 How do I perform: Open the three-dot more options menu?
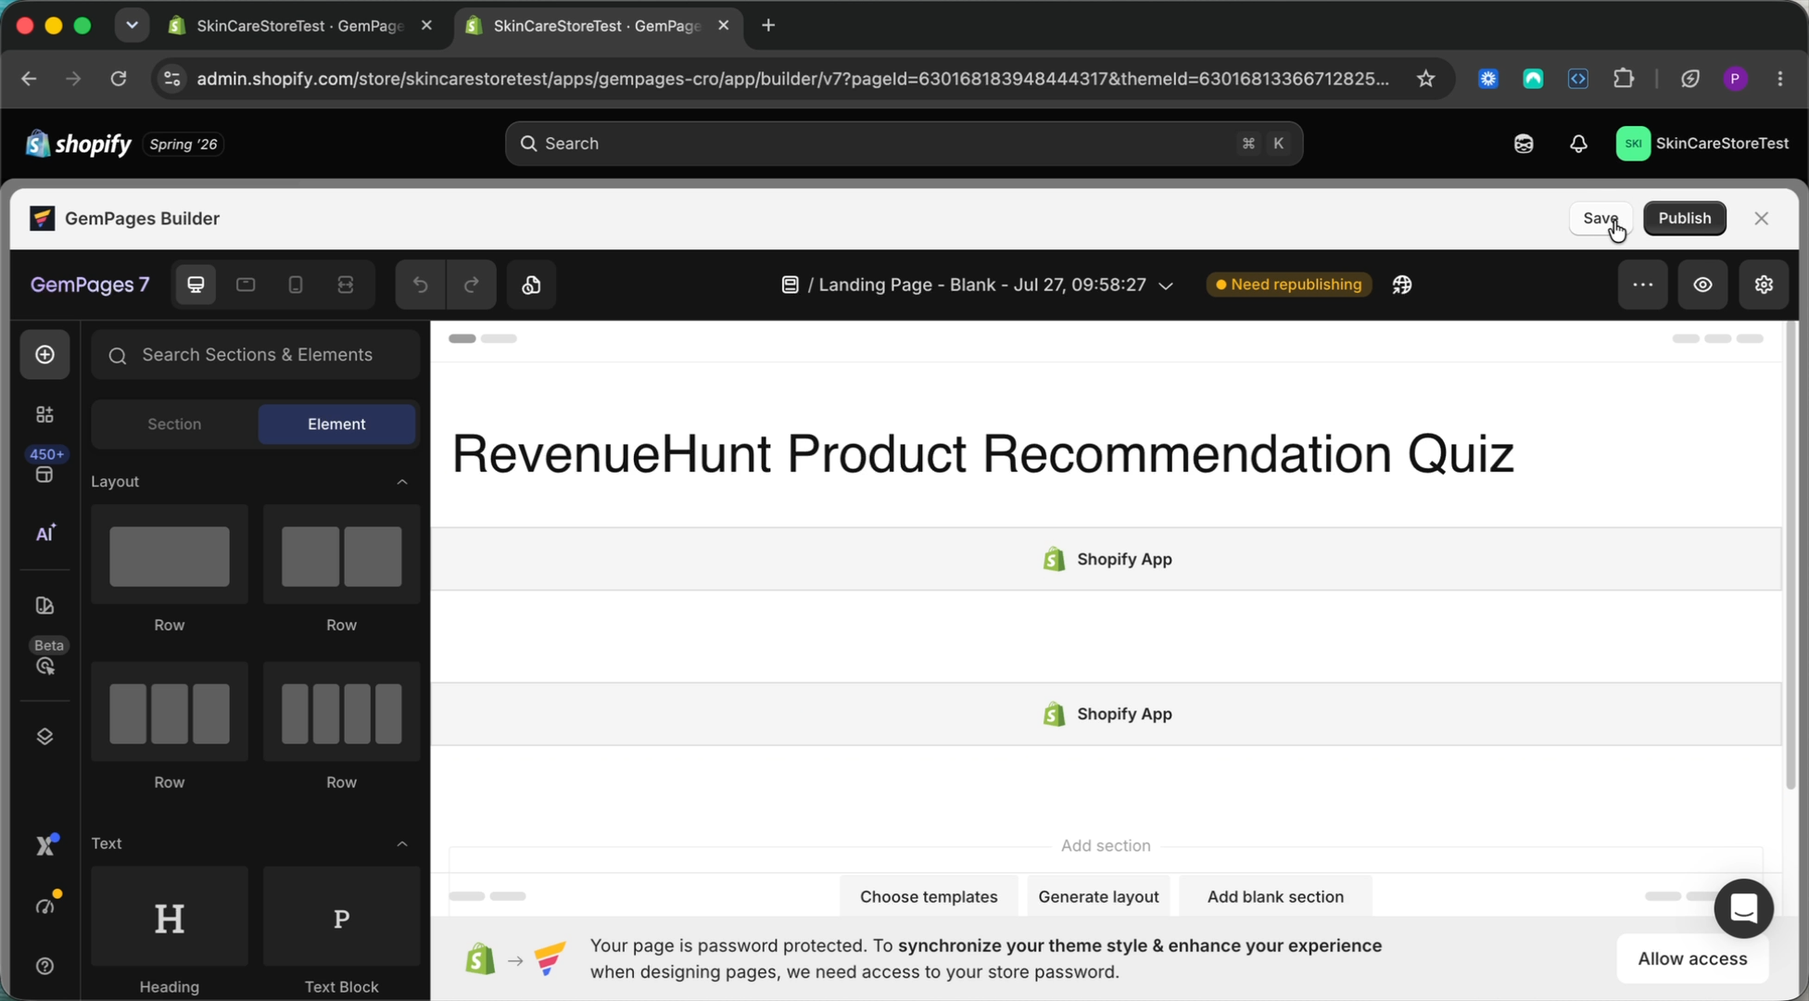point(1642,285)
